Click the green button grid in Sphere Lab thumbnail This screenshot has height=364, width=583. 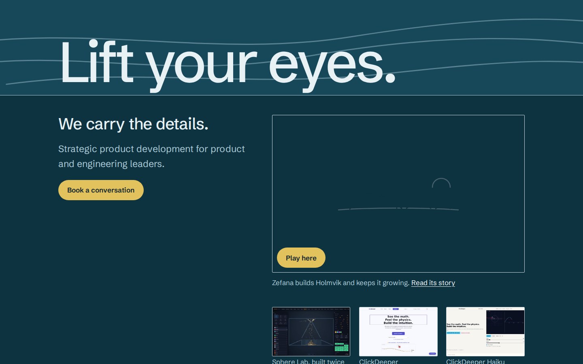341,347
